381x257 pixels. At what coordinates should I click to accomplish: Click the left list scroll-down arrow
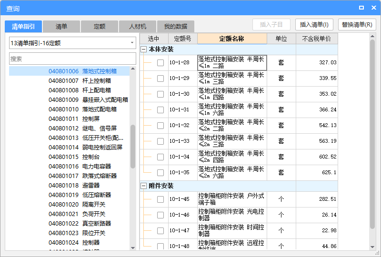tap(133, 248)
